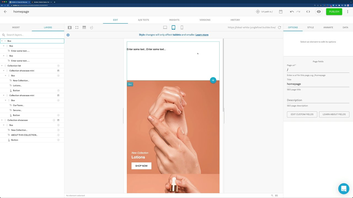Collapse the selected top-level Box layer

pos(2,41)
